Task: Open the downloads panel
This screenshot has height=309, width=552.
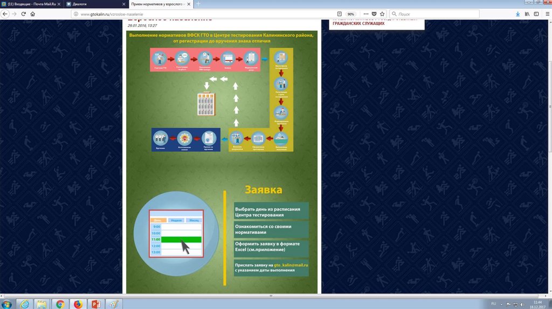Action: (518, 14)
